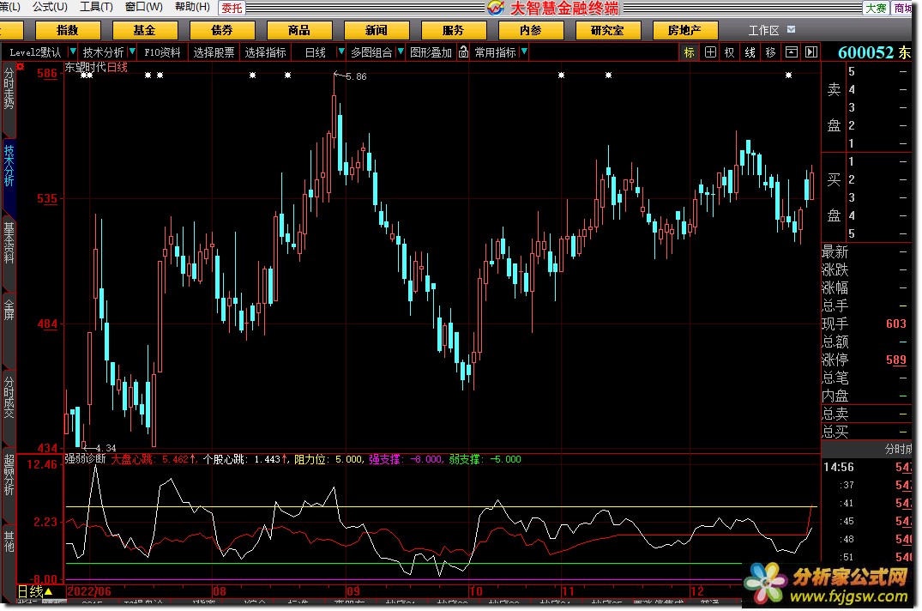Viewport: 922px width, 611px height.
Task: Go to the 指数 section
Action: [x=68, y=30]
